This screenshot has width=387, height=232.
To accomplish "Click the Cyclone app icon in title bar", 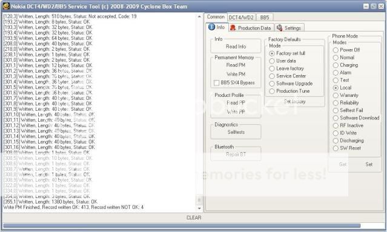I will click(x=6, y=6).
